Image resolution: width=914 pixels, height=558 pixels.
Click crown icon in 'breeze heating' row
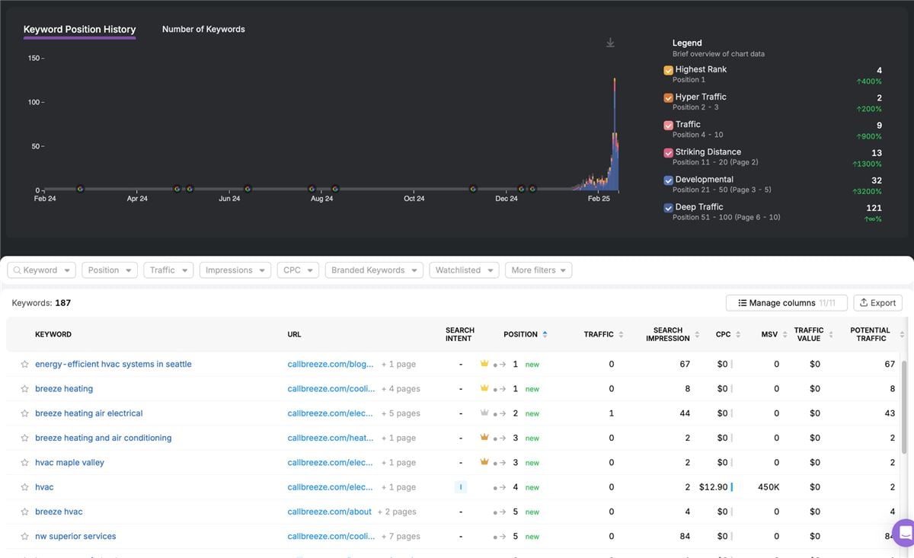pyautogui.click(x=484, y=388)
